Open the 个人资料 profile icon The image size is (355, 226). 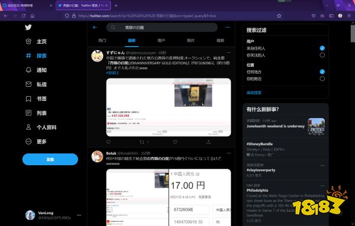click(28, 127)
